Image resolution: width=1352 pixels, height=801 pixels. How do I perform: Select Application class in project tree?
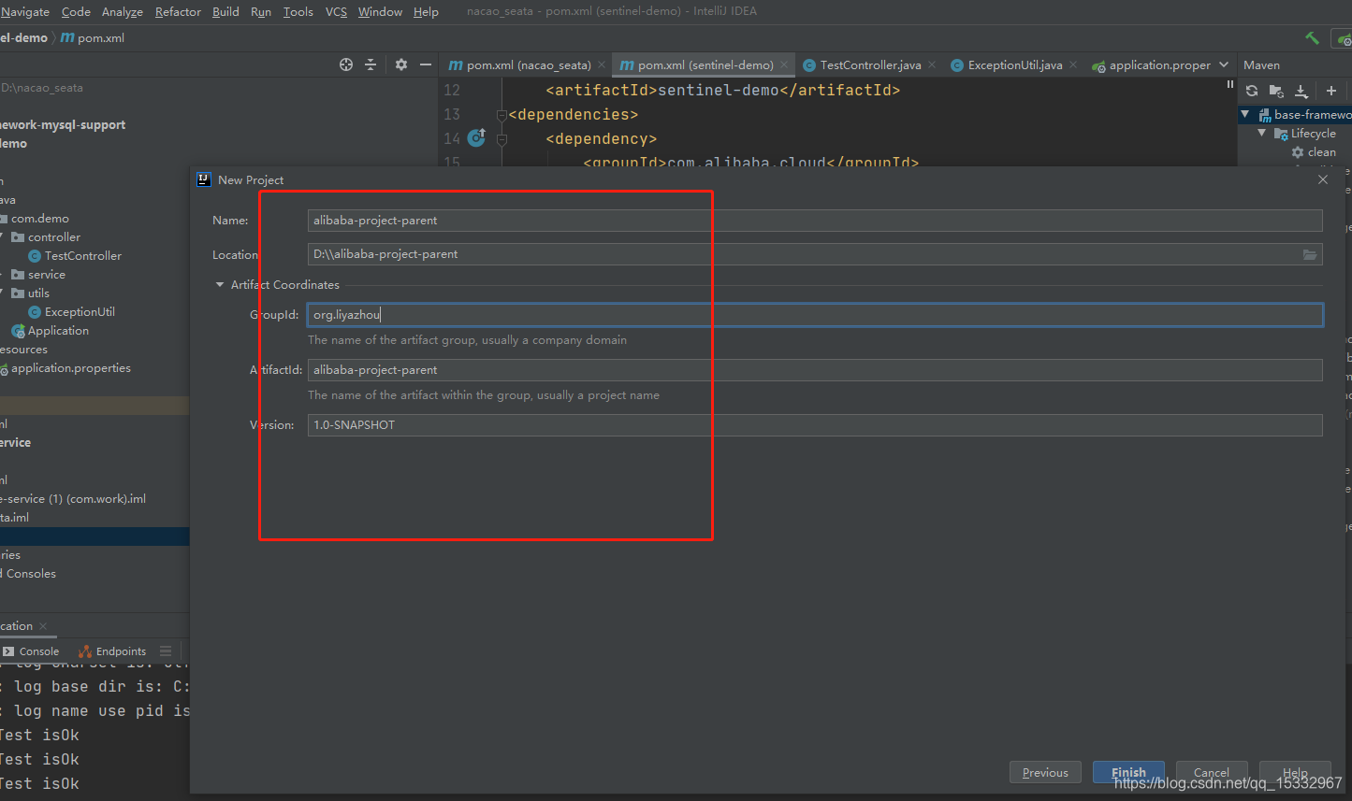[51, 331]
